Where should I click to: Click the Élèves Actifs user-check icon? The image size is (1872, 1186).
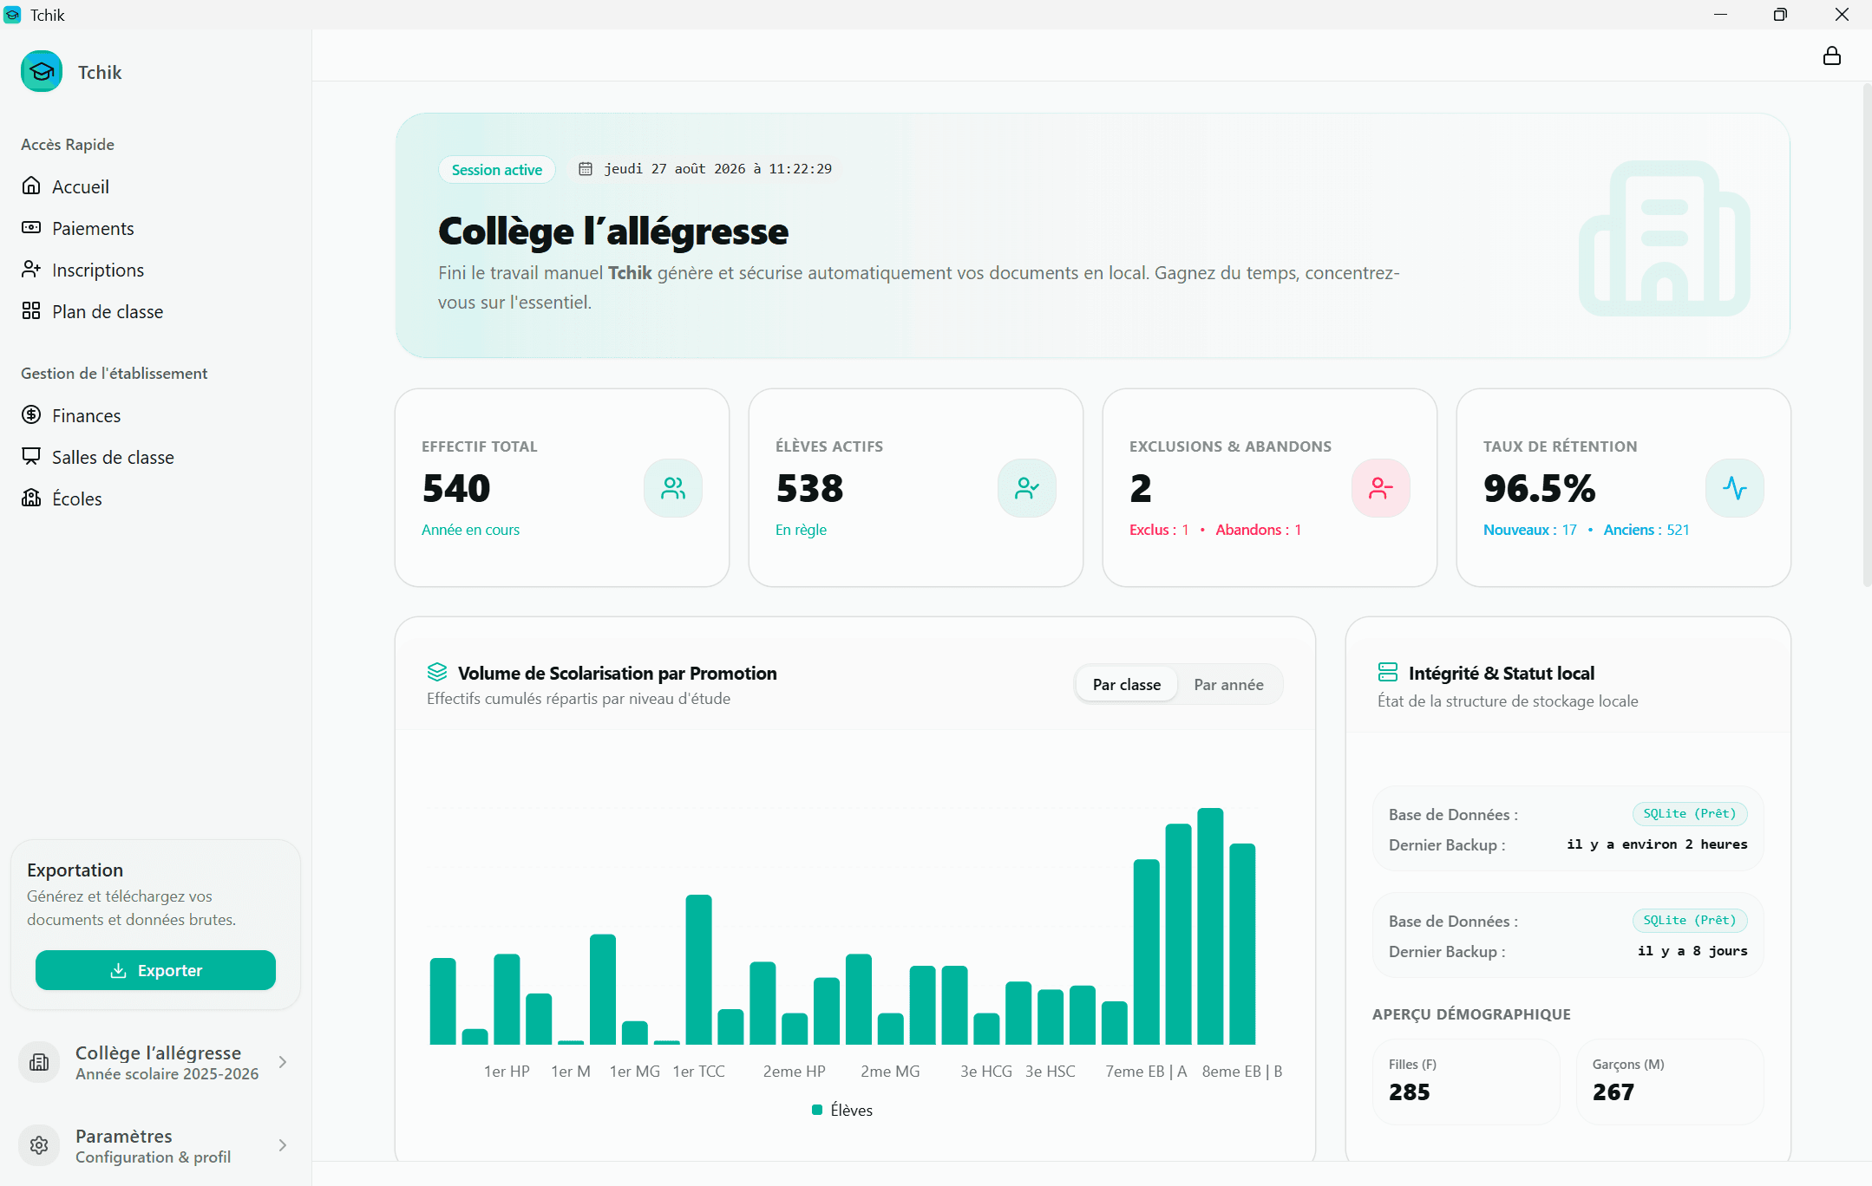1027,488
